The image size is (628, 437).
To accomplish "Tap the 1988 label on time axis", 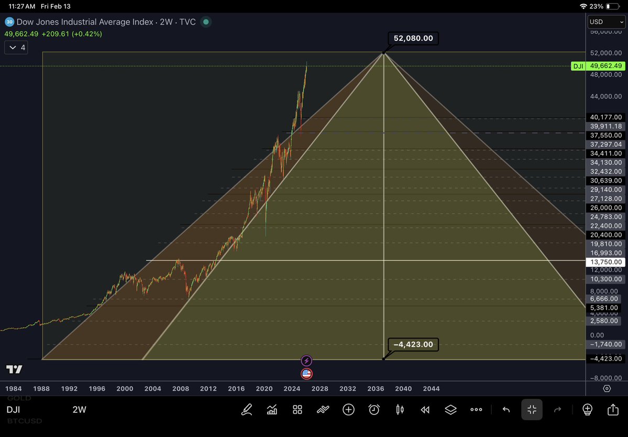I will [41, 389].
